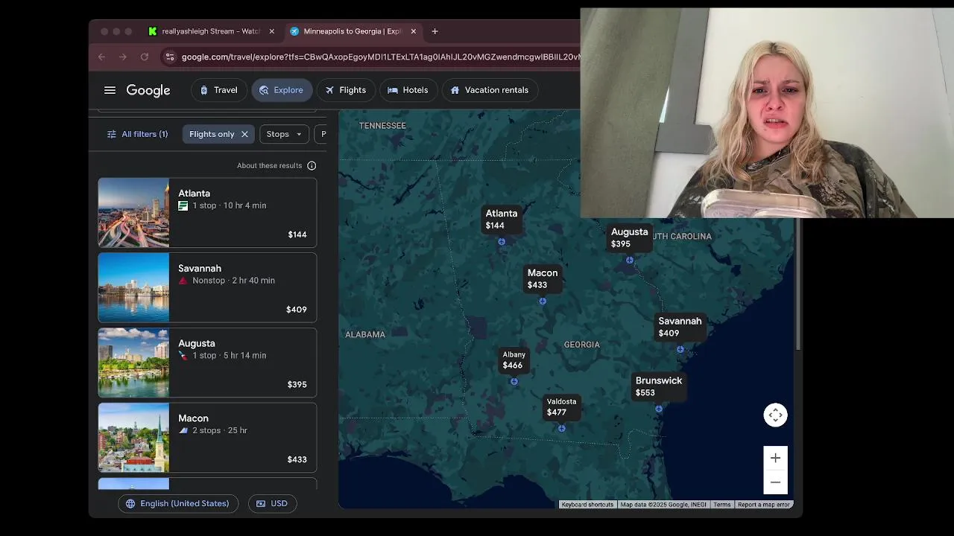The image size is (954, 536).
Task: Close the reallyashleigh Stream browser tab
Action: tap(271, 31)
